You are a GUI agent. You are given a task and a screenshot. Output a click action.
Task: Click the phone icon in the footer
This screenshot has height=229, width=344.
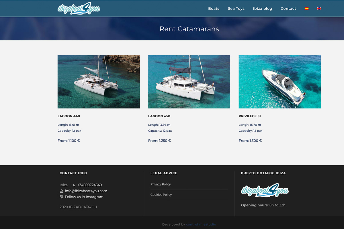point(74,185)
